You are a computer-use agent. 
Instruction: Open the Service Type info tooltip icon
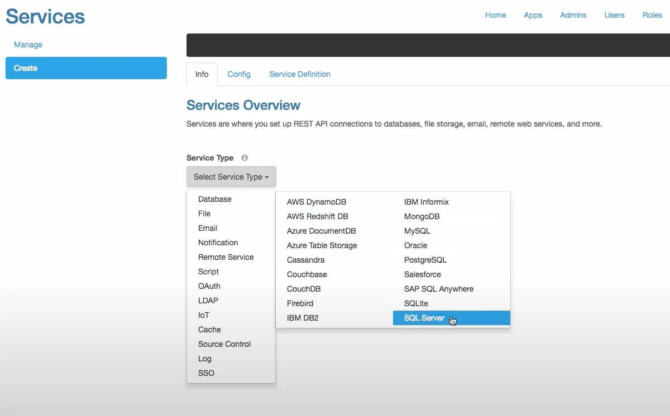(x=244, y=158)
